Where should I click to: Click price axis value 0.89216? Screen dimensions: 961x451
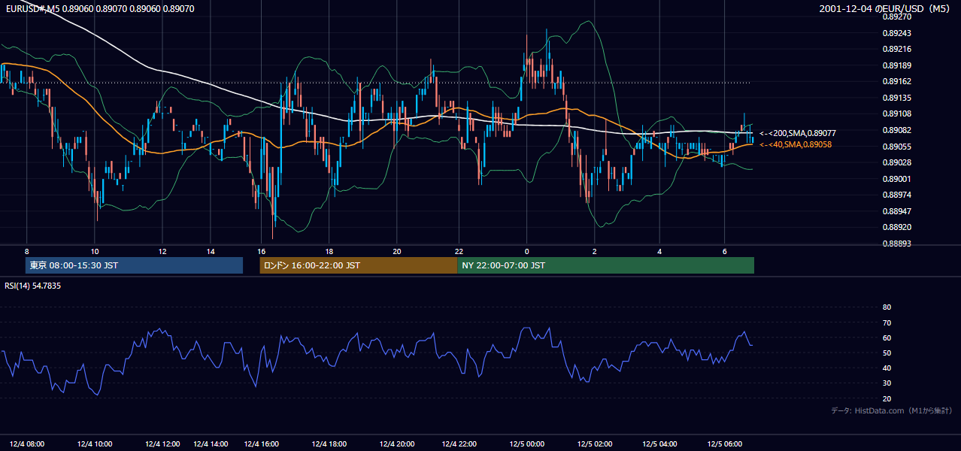click(897, 49)
